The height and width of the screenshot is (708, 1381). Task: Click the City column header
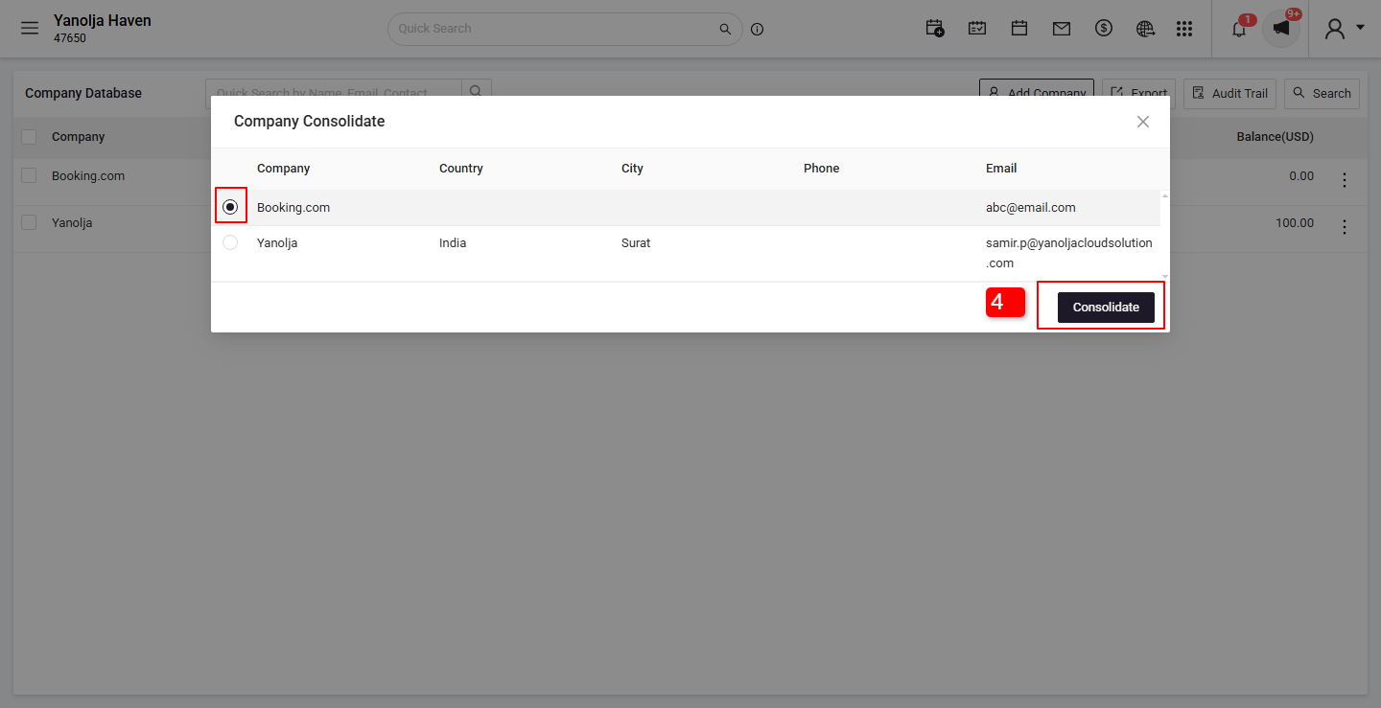[632, 169]
